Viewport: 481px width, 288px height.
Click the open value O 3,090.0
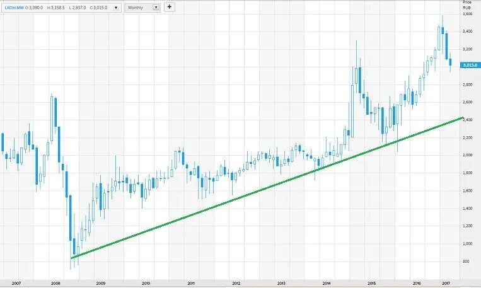click(x=34, y=8)
